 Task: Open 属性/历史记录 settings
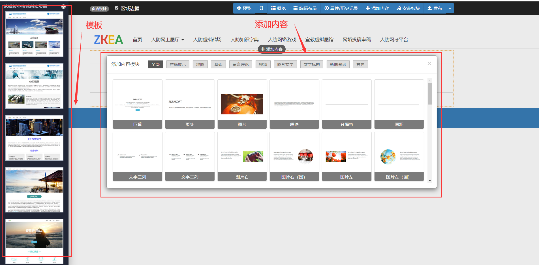coord(341,8)
